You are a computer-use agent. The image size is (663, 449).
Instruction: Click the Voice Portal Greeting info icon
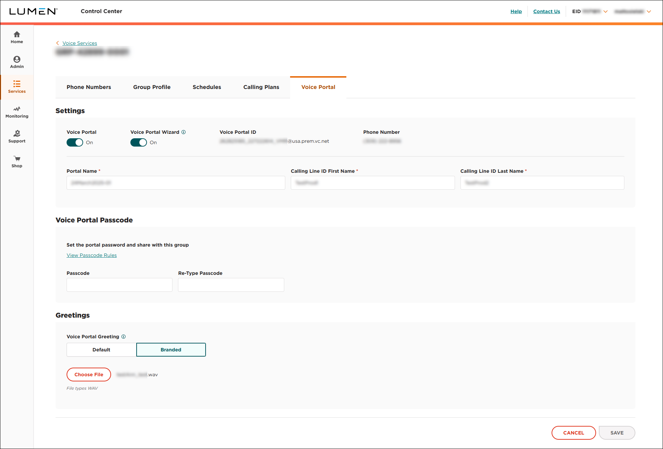pos(123,337)
